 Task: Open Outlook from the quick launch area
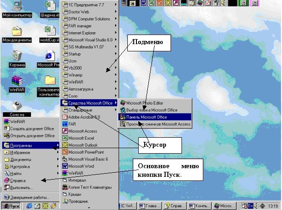click(x=45, y=206)
